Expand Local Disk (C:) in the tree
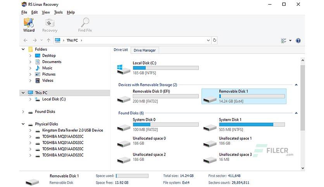The width and height of the screenshot is (324, 187). click(x=30, y=99)
